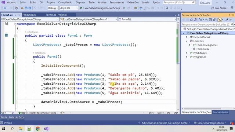Image resolution: width=235 pixels, height=132 pixels.
Task: Open the Depurar menu
Action: (80, 3)
